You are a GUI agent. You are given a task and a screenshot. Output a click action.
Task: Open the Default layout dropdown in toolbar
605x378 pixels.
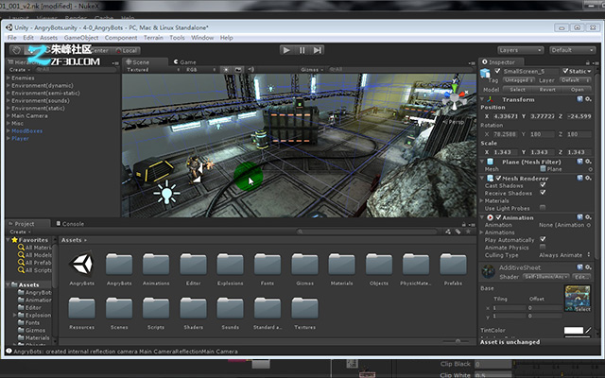tap(572, 50)
